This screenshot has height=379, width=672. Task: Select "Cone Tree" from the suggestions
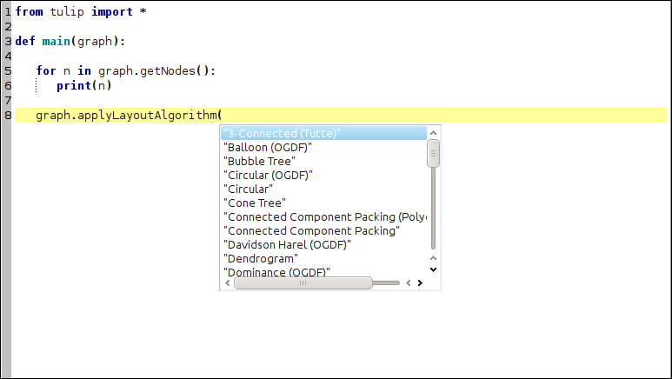click(x=255, y=203)
